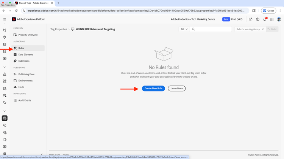Open the database stack icon in left rail
Viewport: 284px width, 159px height.
coord(5,44)
